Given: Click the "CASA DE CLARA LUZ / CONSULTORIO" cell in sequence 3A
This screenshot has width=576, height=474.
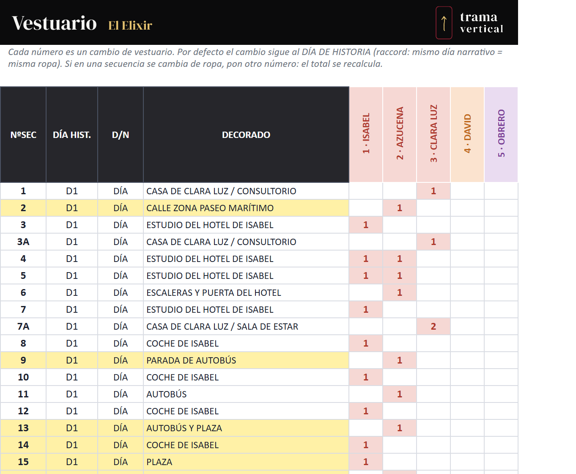Looking at the screenshot, I should click(x=246, y=242).
